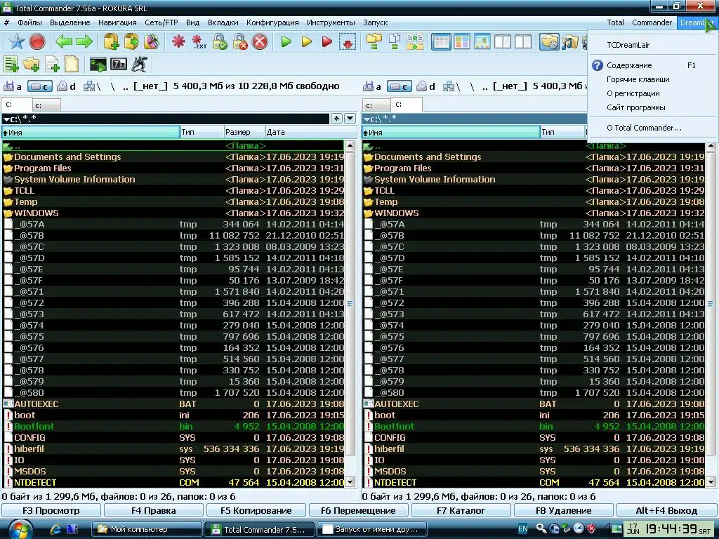The image size is (719, 539).
Task: Open the Выделение menu
Action: [70, 22]
